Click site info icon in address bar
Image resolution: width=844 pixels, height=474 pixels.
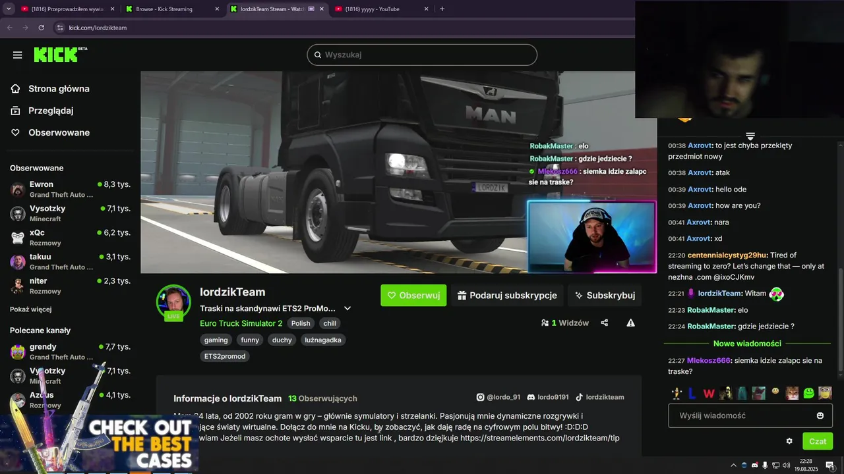click(x=60, y=28)
